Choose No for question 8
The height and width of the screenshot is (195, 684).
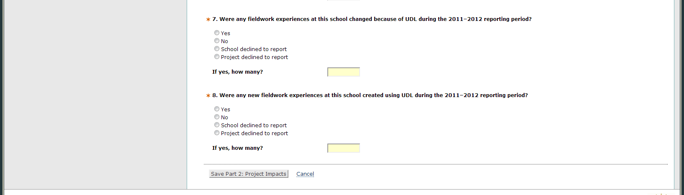[217, 117]
